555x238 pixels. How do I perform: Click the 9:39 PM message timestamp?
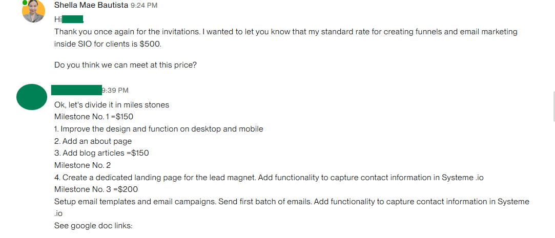(x=115, y=91)
